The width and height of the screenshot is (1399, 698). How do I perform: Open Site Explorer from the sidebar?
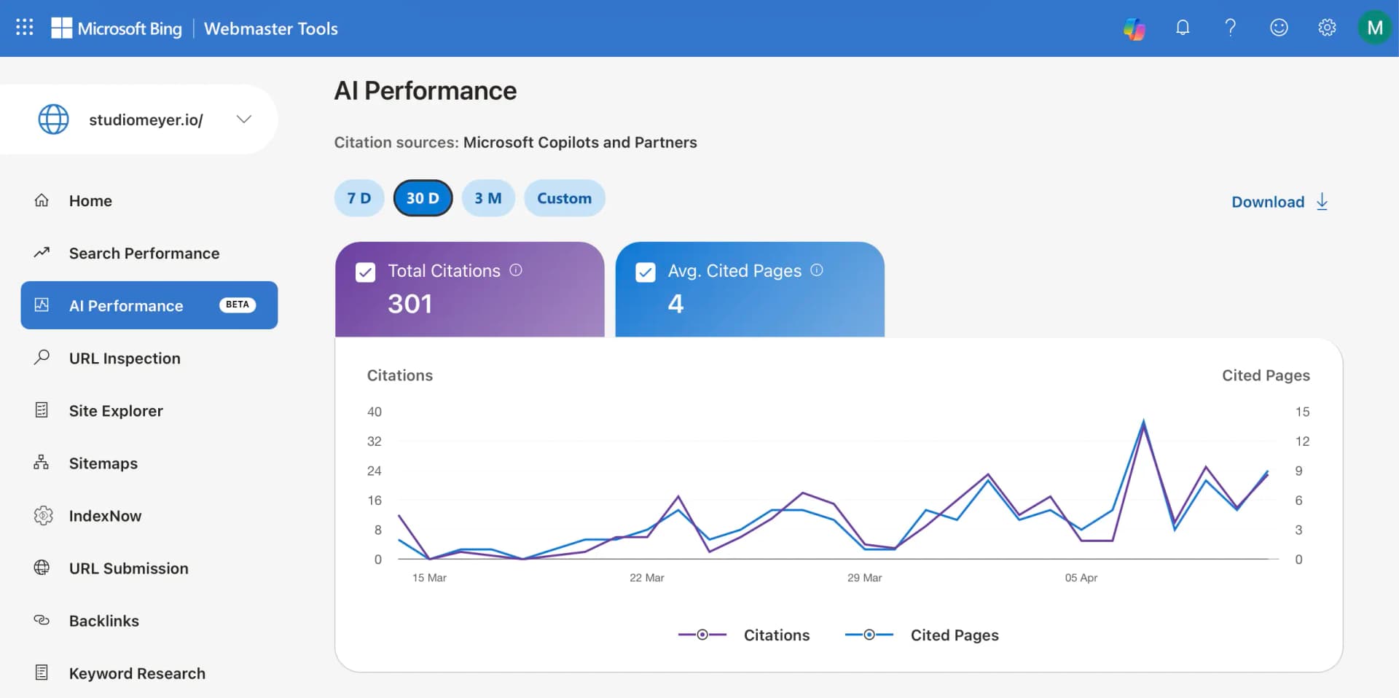point(116,410)
